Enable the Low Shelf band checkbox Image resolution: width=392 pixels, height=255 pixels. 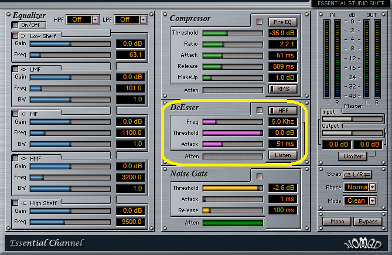(15, 36)
